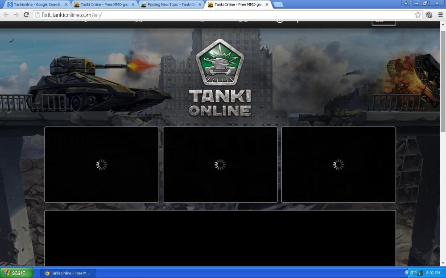Click the vertical page scrollbar thumb
The width and height of the screenshot is (446, 278).
443,80
